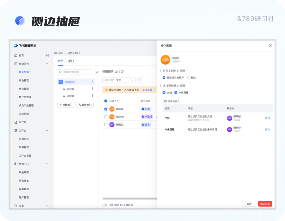Close the 操作离职 drawer
The width and height of the screenshot is (285, 221).
coord(270,46)
